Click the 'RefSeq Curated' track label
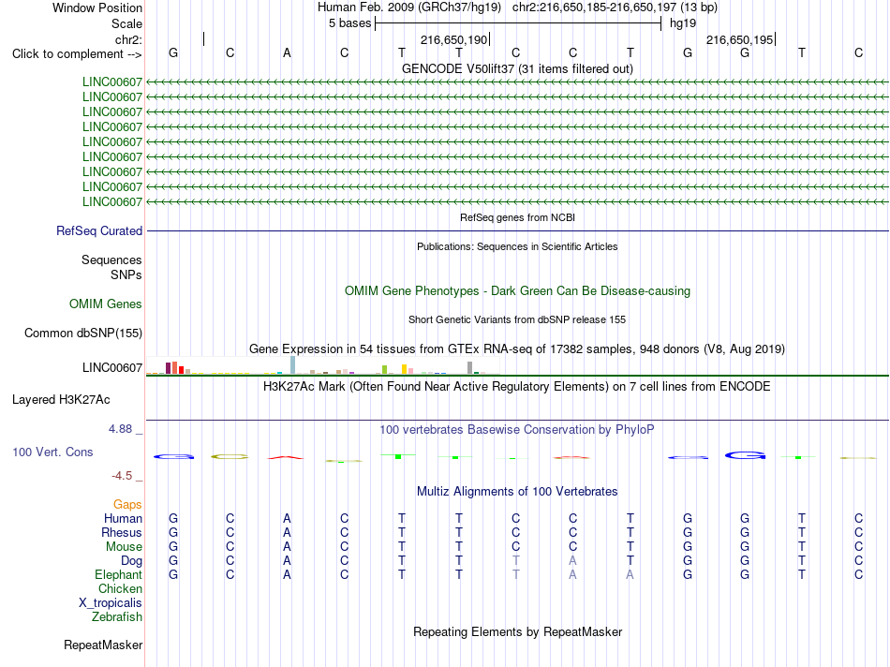The height and width of the screenshot is (667, 890). [99, 231]
